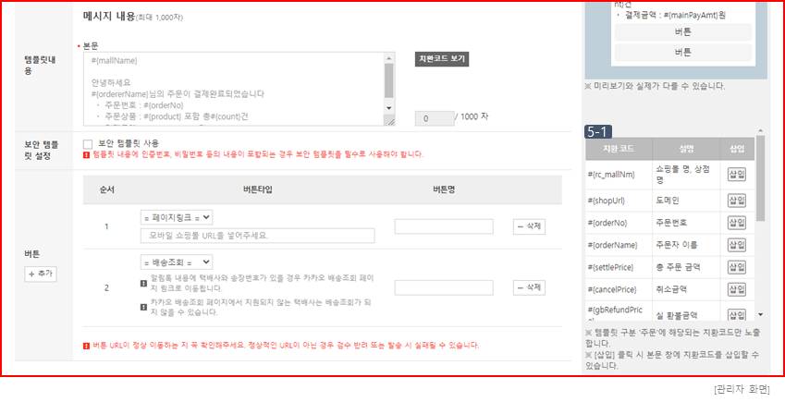Screen dimensions: 785x402
Task: Insert the #{cancelPrice} replacement code
Action: [x=736, y=289]
